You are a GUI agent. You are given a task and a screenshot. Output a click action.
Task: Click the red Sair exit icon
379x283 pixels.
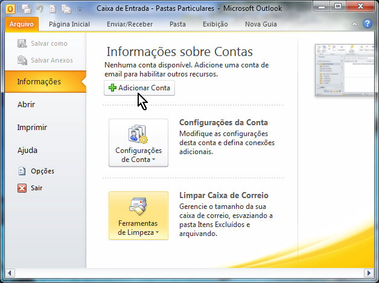pos(22,188)
